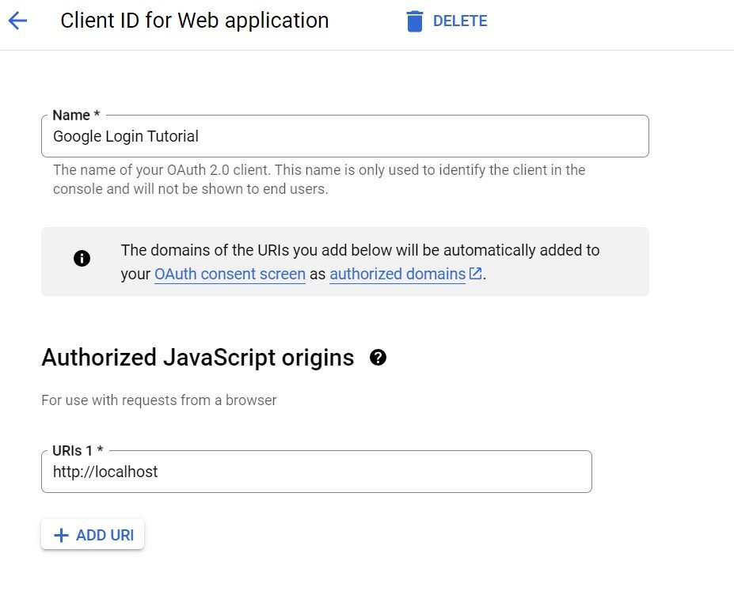Click the info icon in the notice banner
The image size is (734, 599).
tap(82, 258)
